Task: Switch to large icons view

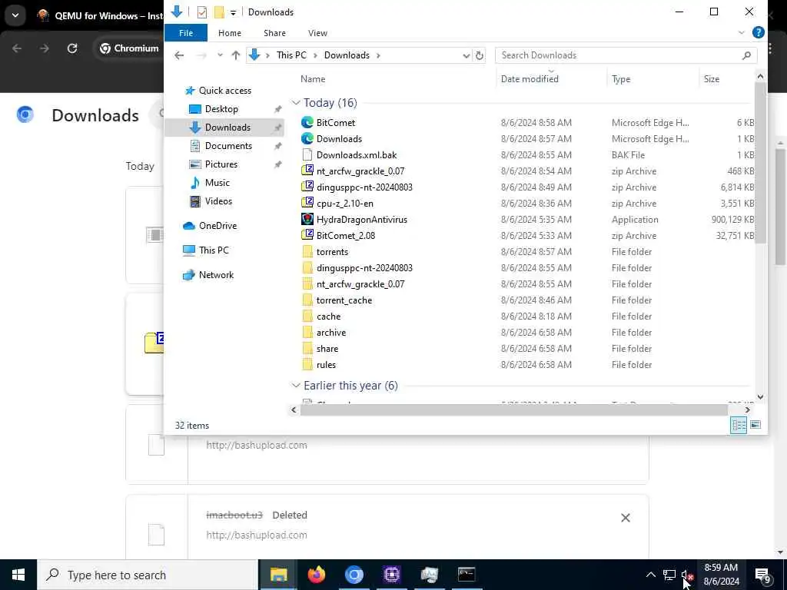Action: coord(755,425)
